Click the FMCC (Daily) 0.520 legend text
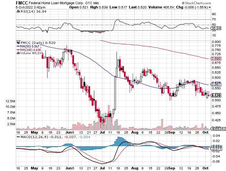The image size is (226, 171). click(x=38, y=43)
